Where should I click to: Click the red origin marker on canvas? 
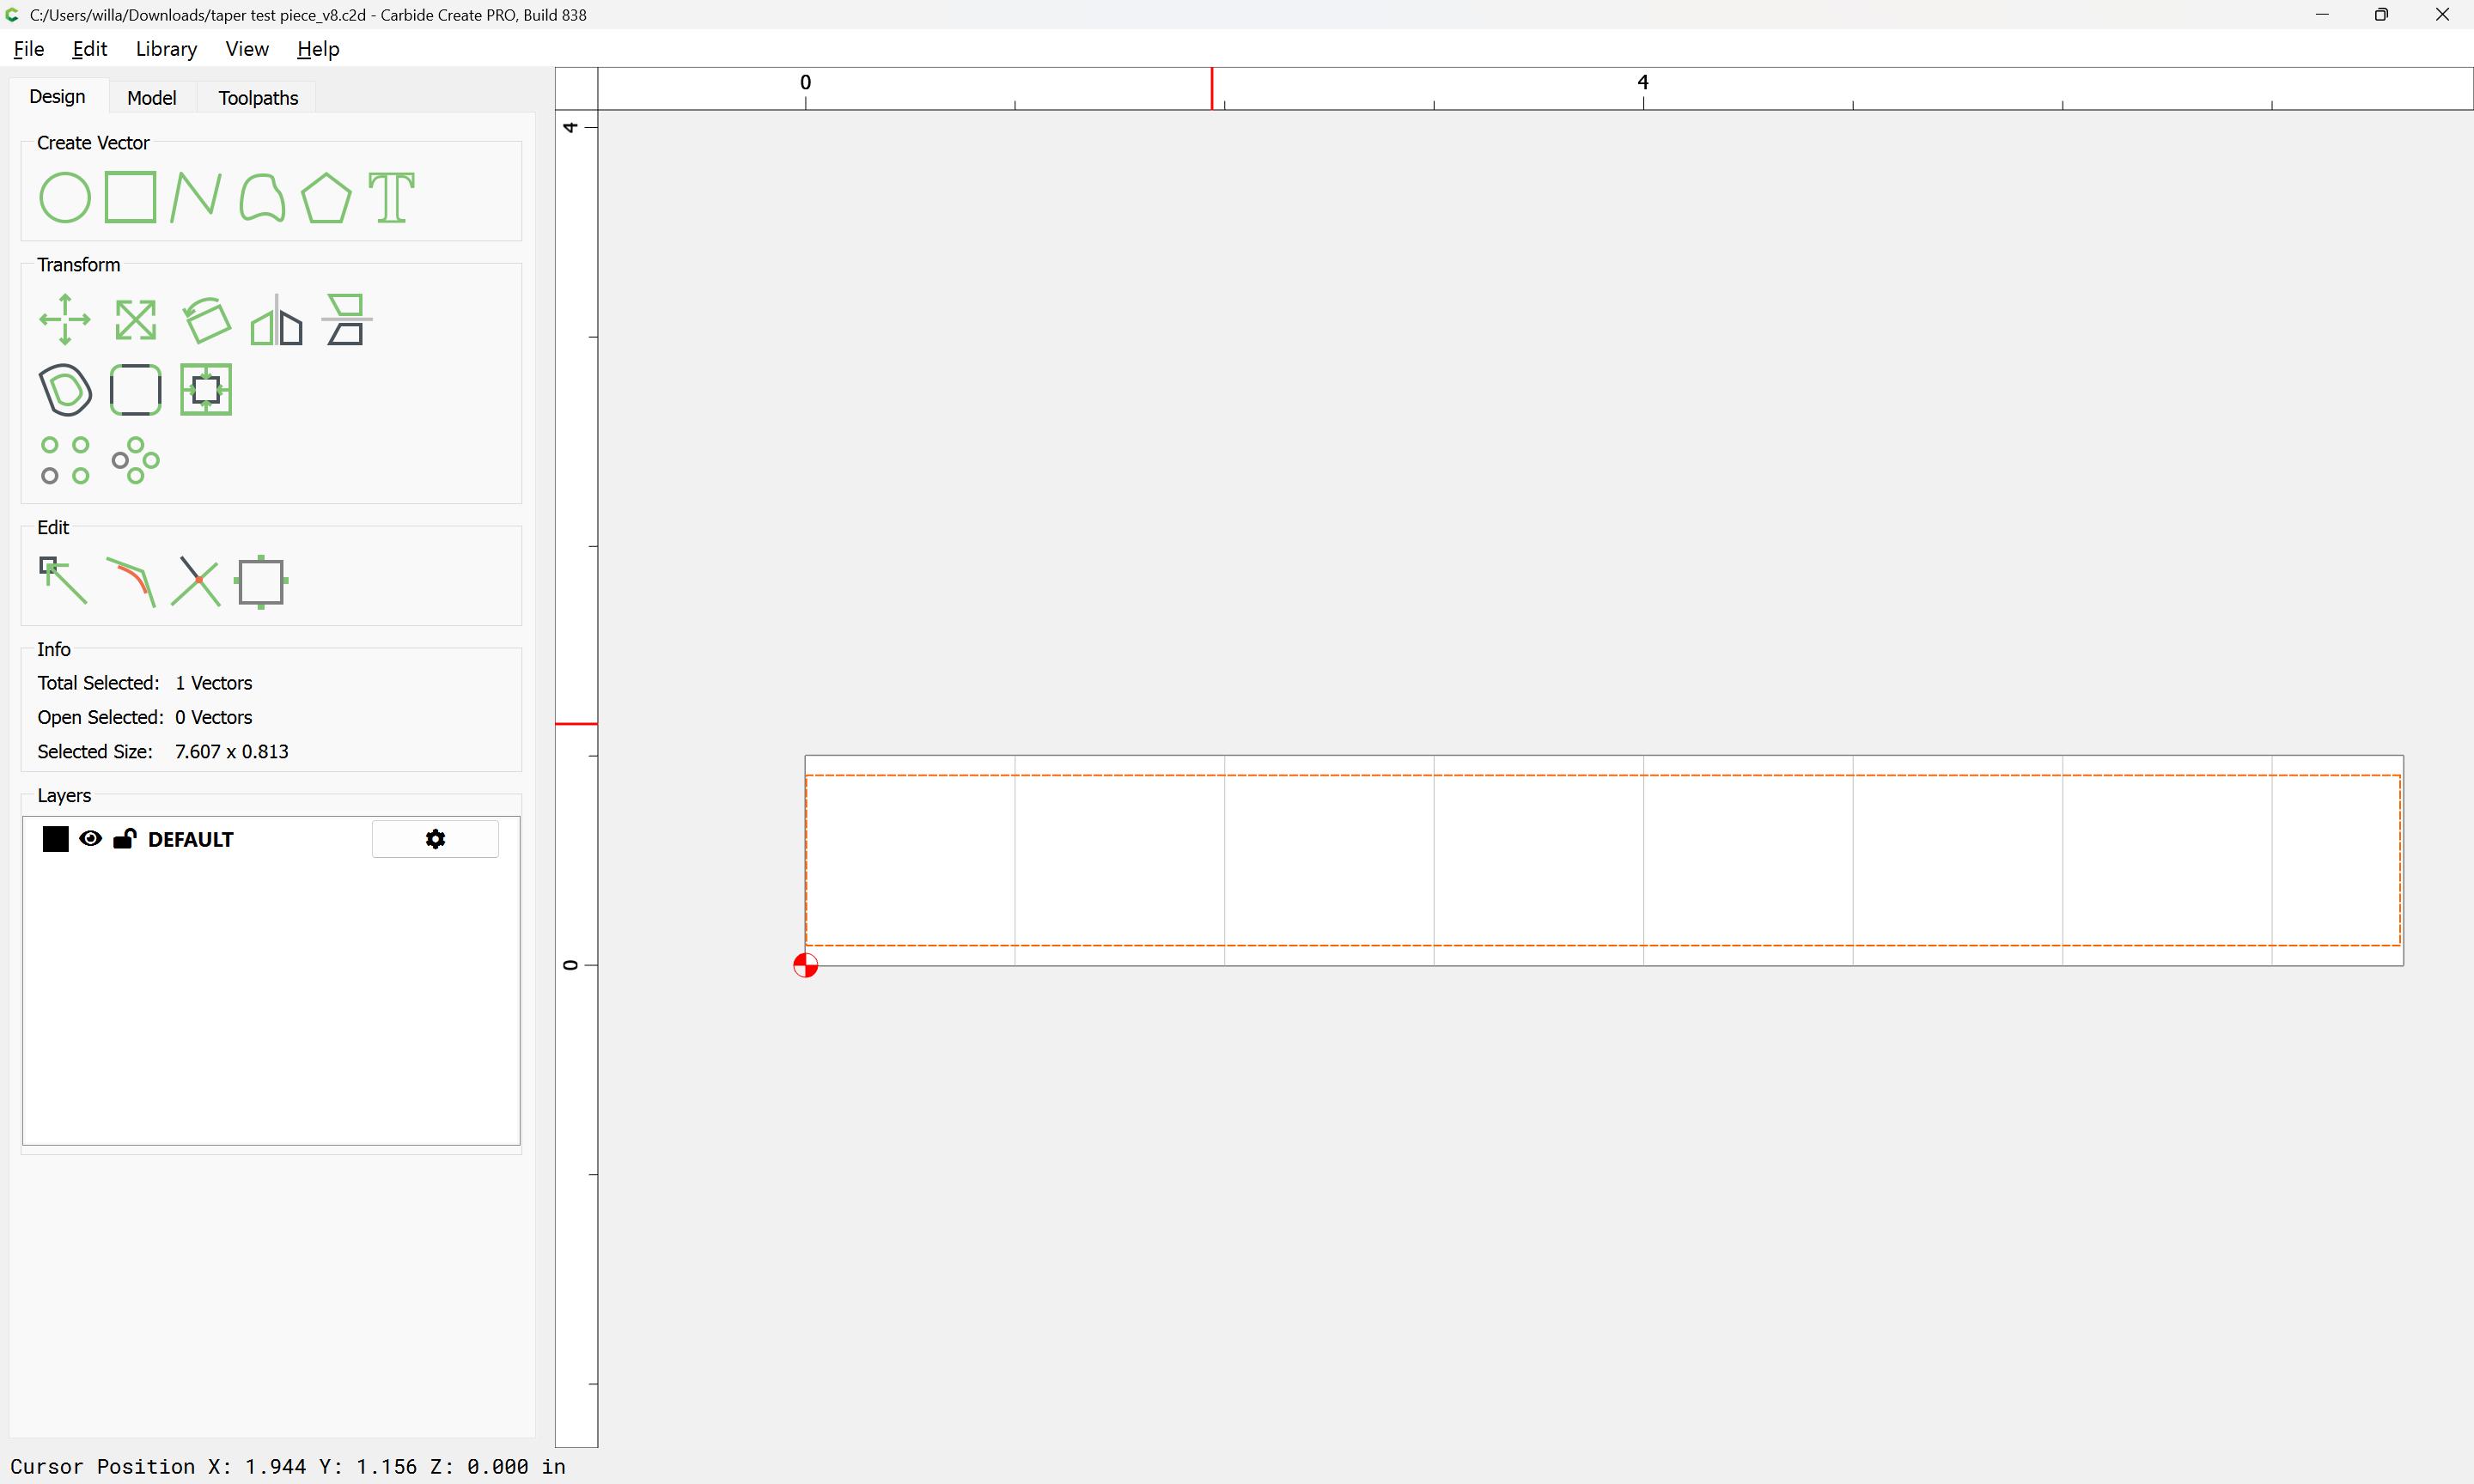click(x=805, y=965)
